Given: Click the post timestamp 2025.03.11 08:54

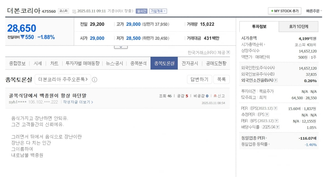Looking at the screenshot, I should 213,103.
